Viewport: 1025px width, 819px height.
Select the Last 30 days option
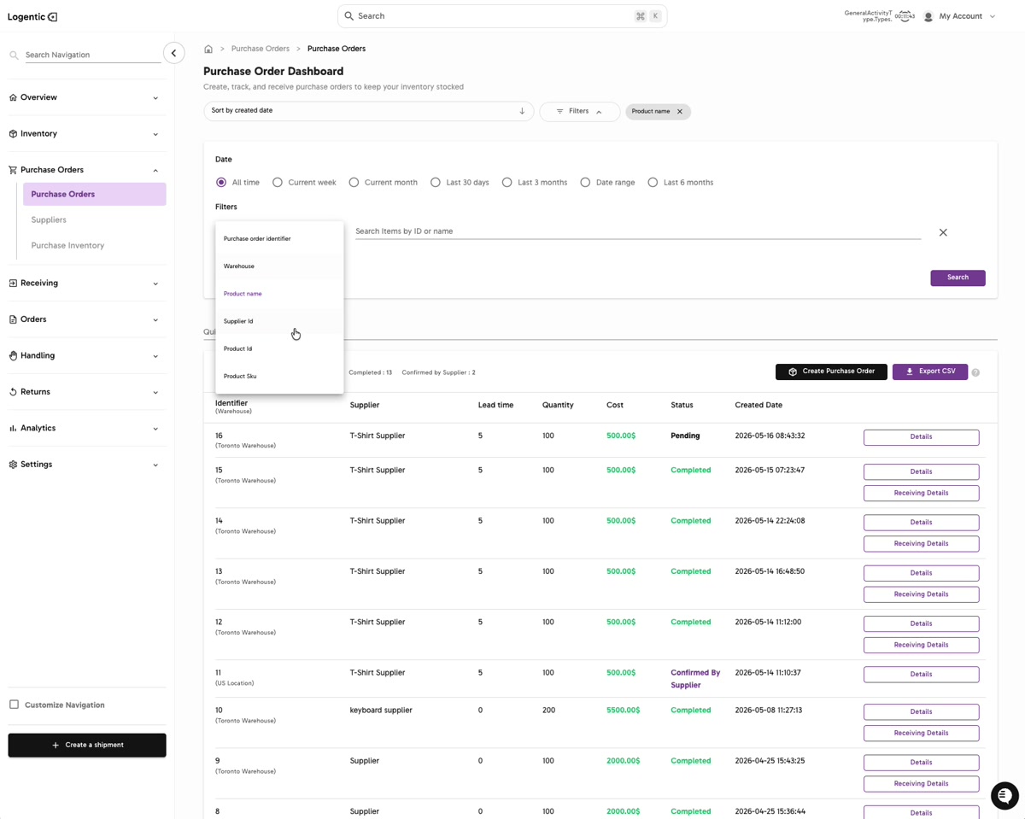coord(436,182)
